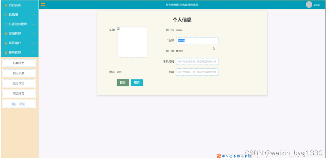Click the info icon beside 公告信息管理
Screen dimensions: 328x160
click(6, 24)
